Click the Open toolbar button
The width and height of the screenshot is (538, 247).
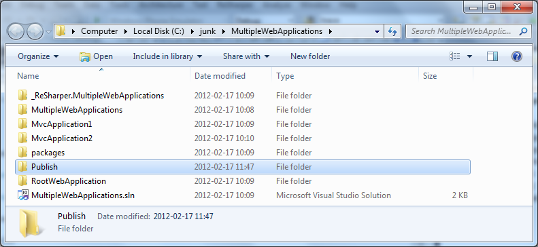[x=96, y=56]
